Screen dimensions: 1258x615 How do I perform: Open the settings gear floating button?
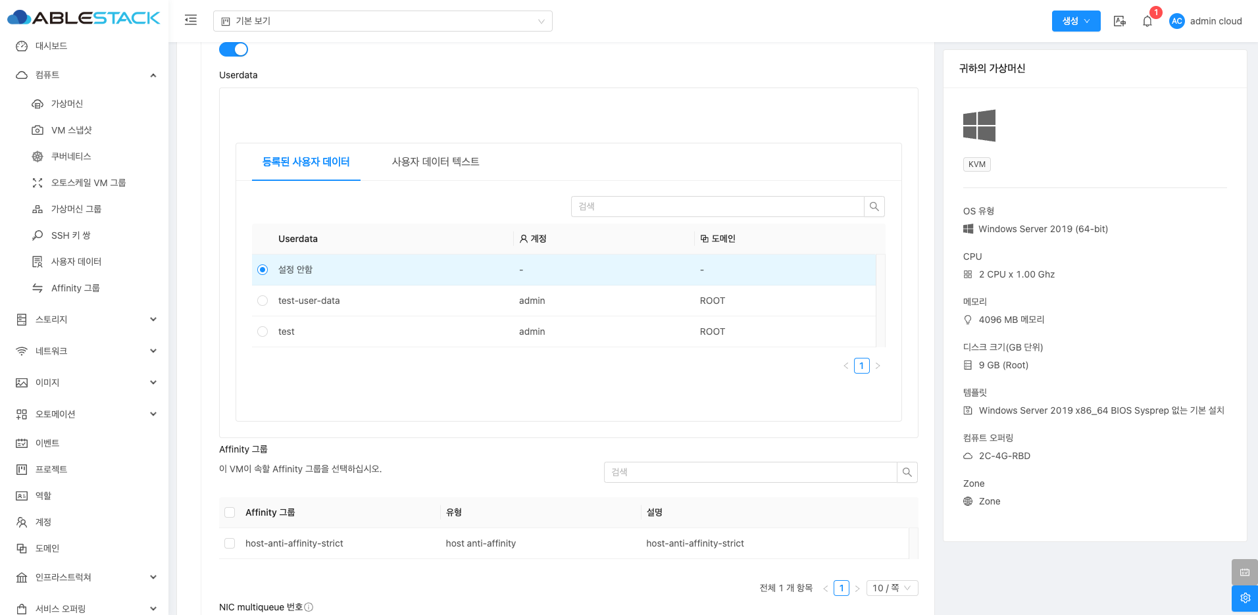click(x=1244, y=598)
